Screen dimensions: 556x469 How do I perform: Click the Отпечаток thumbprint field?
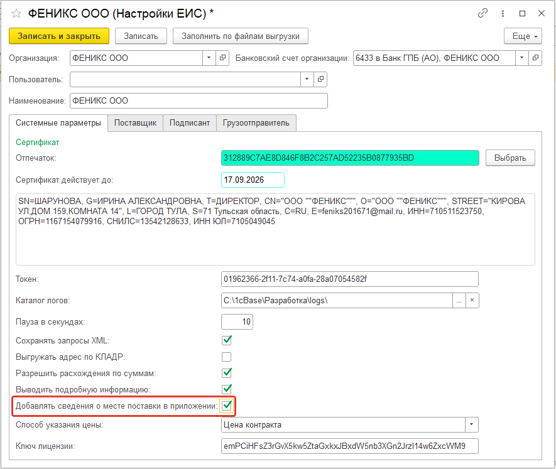point(350,158)
